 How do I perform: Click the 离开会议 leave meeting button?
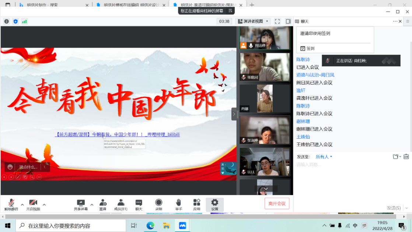tap(277, 203)
